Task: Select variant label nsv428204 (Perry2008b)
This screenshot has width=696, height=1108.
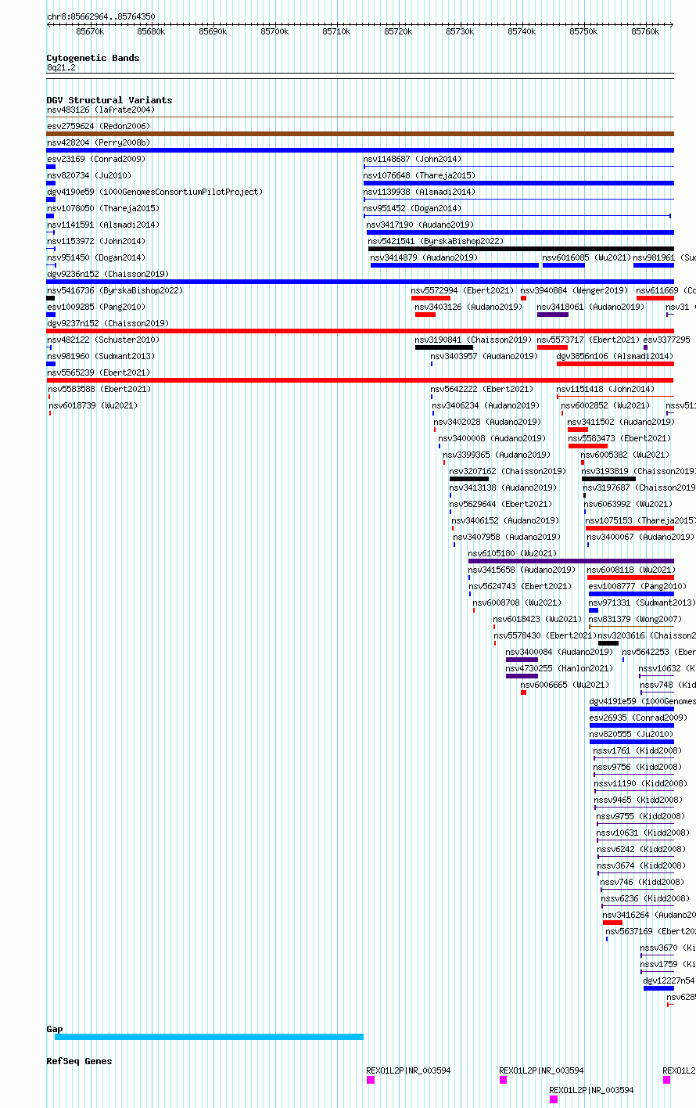Action: [x=99, y=142]
